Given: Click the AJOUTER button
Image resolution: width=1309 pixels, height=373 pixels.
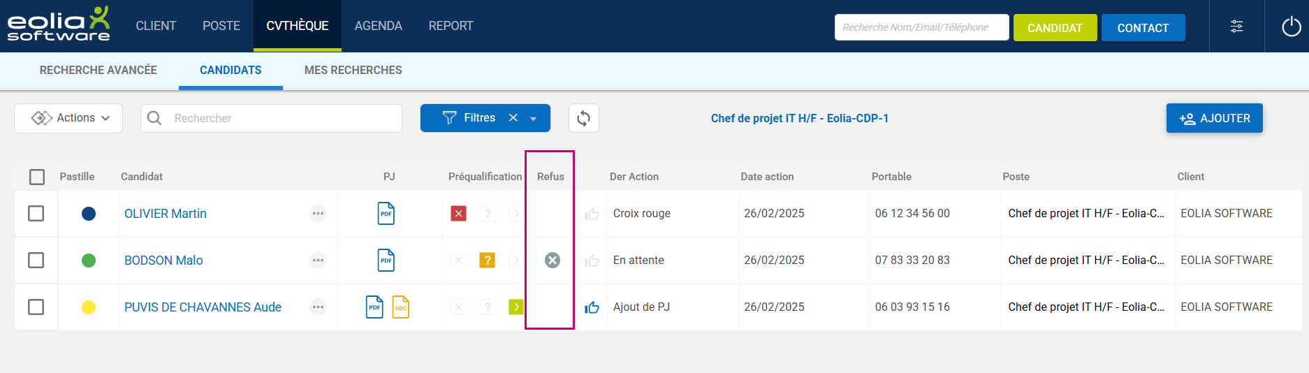Looking at the screenshot, I should coord(1214,118).
